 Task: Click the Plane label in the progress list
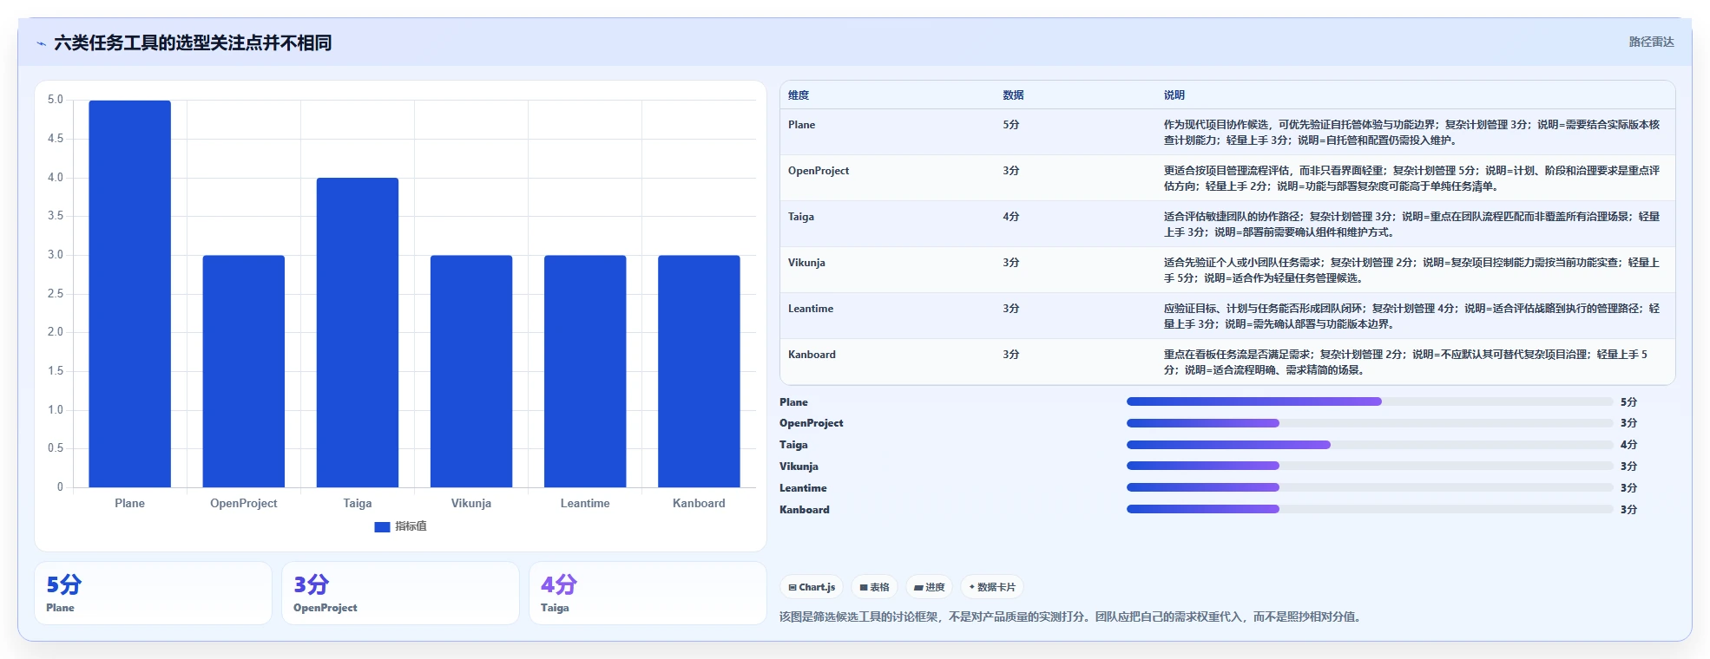point(793,402)
